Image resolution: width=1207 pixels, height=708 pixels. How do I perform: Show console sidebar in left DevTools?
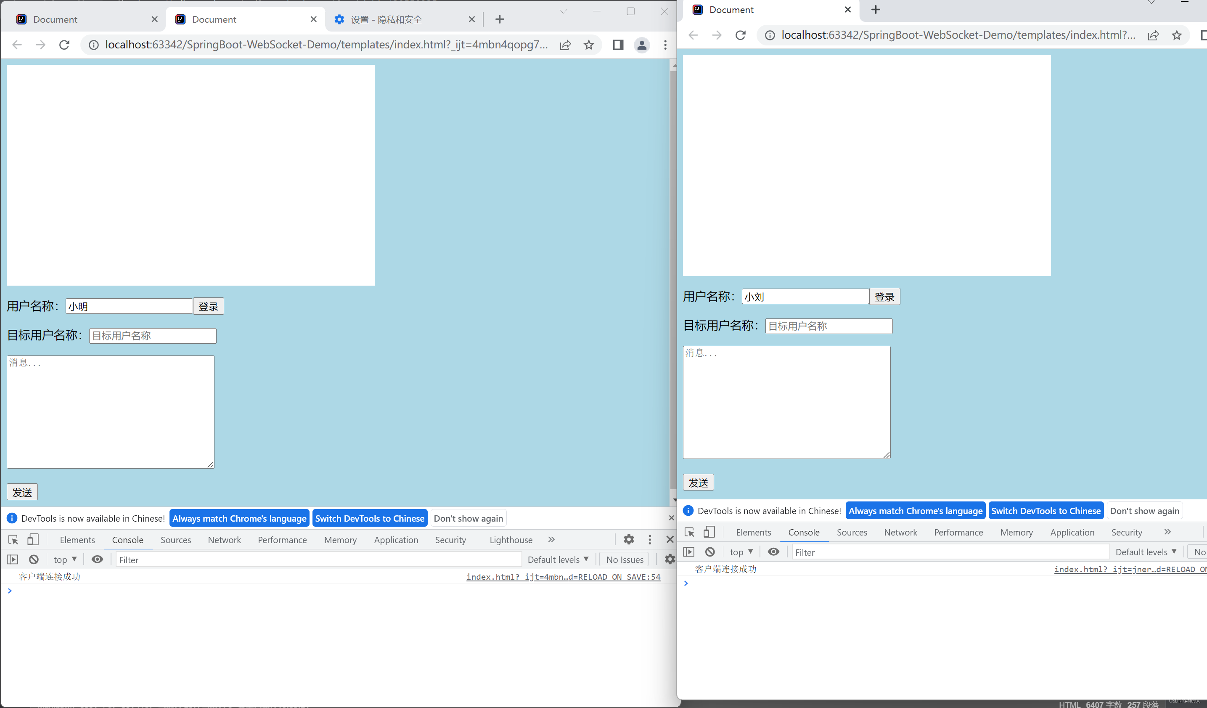click(13, 560)
